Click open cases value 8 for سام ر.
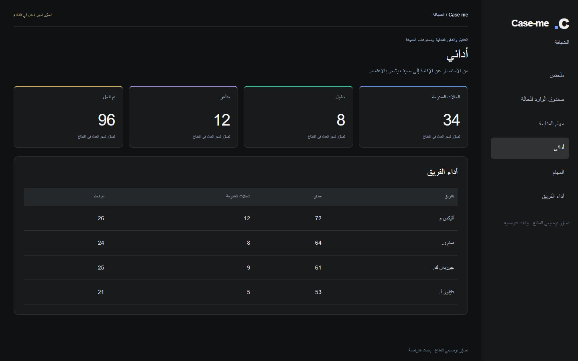The width and height of the screenshot is (578, 361). coord(248,243)
